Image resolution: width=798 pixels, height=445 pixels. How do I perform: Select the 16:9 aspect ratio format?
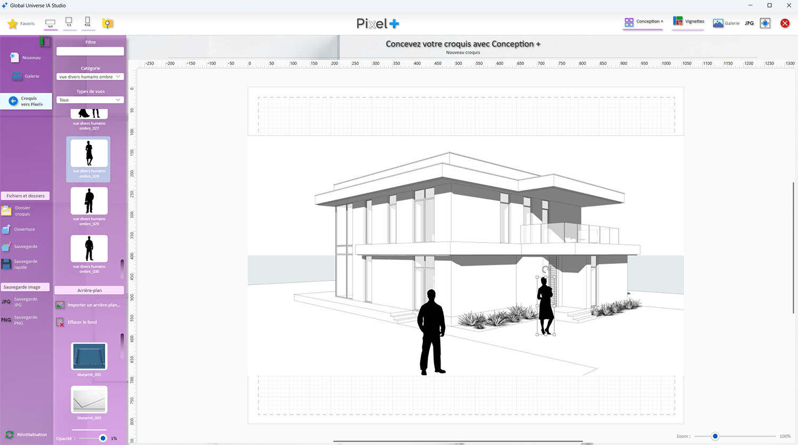pyautogui.click(x=50, y=23)
